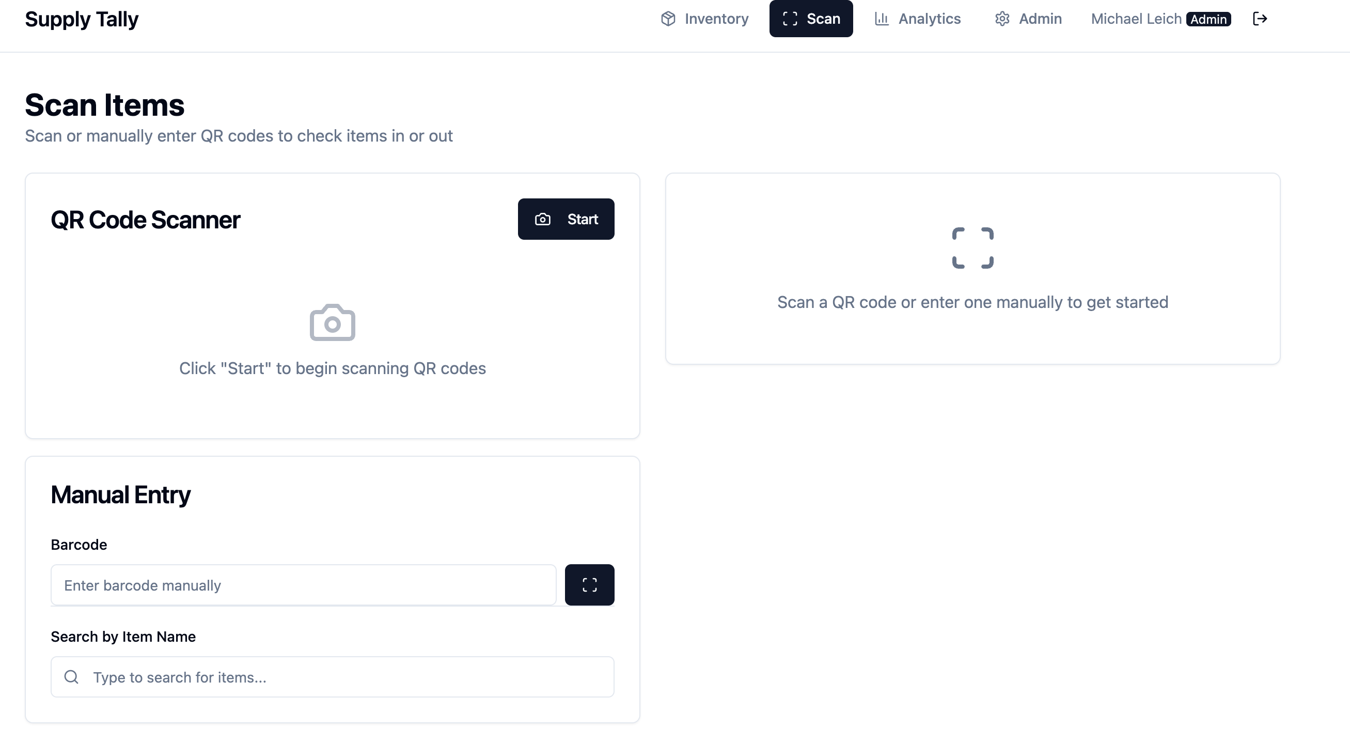Click the Admin role badge

pos(1209,19)
